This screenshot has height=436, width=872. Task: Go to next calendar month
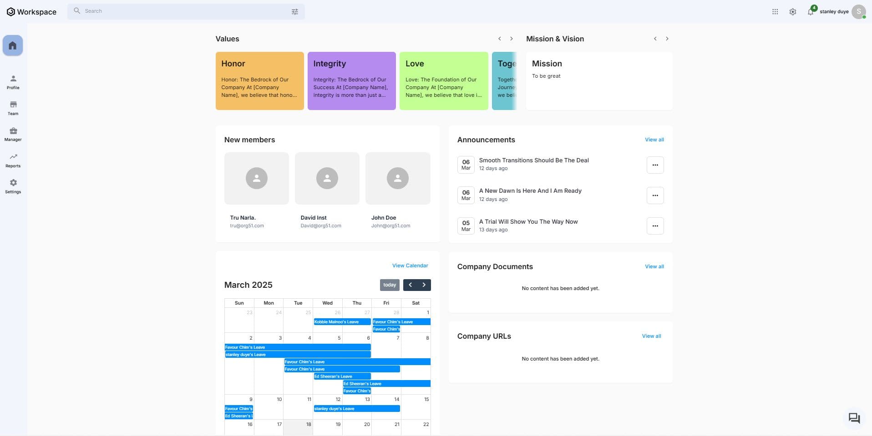pyautogui.click(x=424, y=285)
